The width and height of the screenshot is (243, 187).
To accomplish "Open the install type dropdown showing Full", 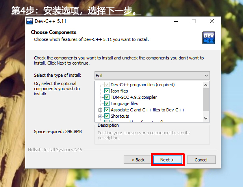I will [152, 76].
